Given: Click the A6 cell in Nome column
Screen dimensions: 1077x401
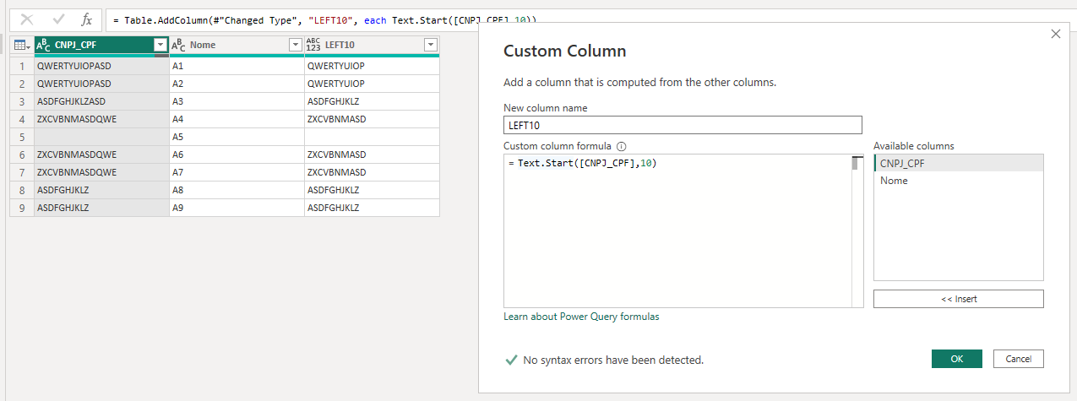Looking at the screenshot, I should pos(237,154).
